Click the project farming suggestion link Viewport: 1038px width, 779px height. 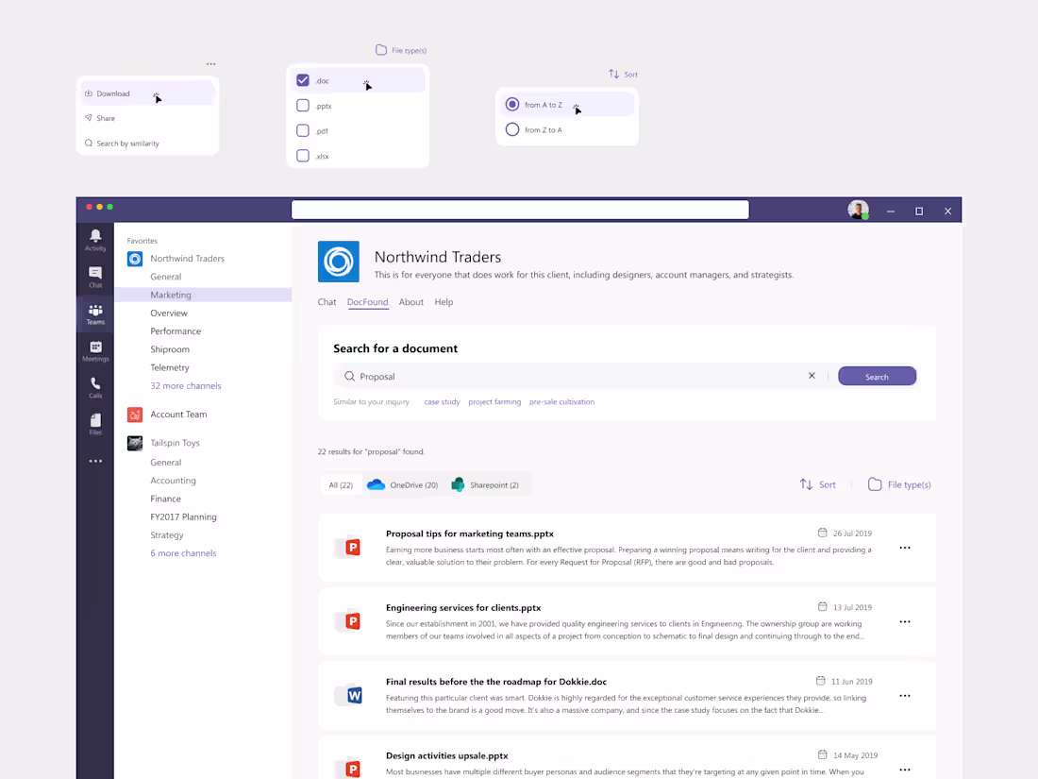[x=494, y=402]
